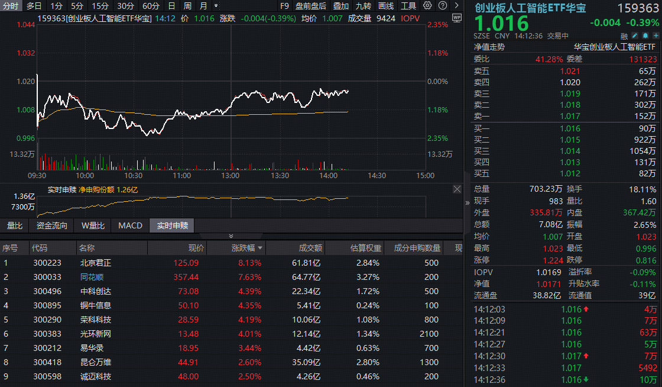662x387 pixels.
Task: Click the pencil edit icon beside 交易中
Action: 634,36
